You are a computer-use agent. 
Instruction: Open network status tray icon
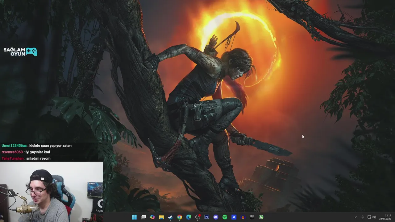(369, 217)
